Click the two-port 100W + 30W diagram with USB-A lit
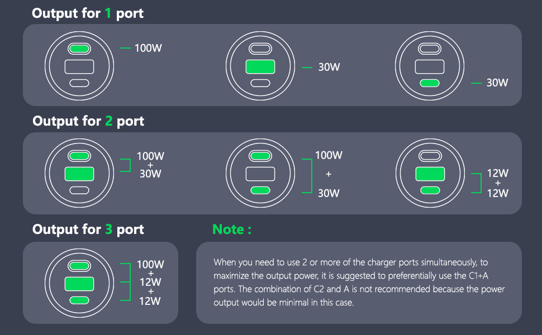 tap(79, 173)
